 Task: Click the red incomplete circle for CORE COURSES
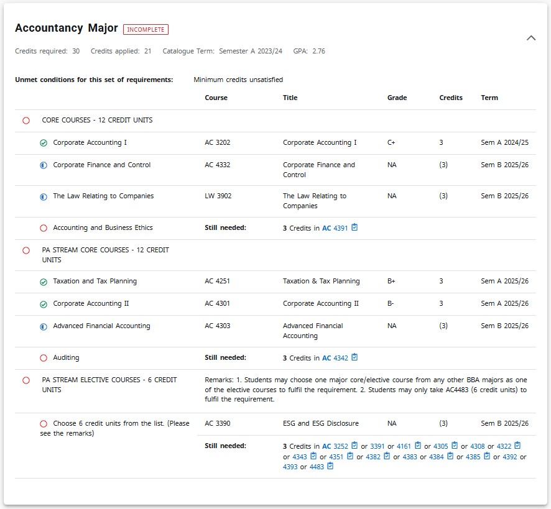[26, 121]
